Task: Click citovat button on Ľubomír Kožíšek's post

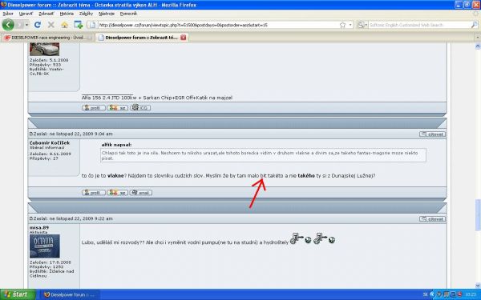Action: (x=432, y=134)
